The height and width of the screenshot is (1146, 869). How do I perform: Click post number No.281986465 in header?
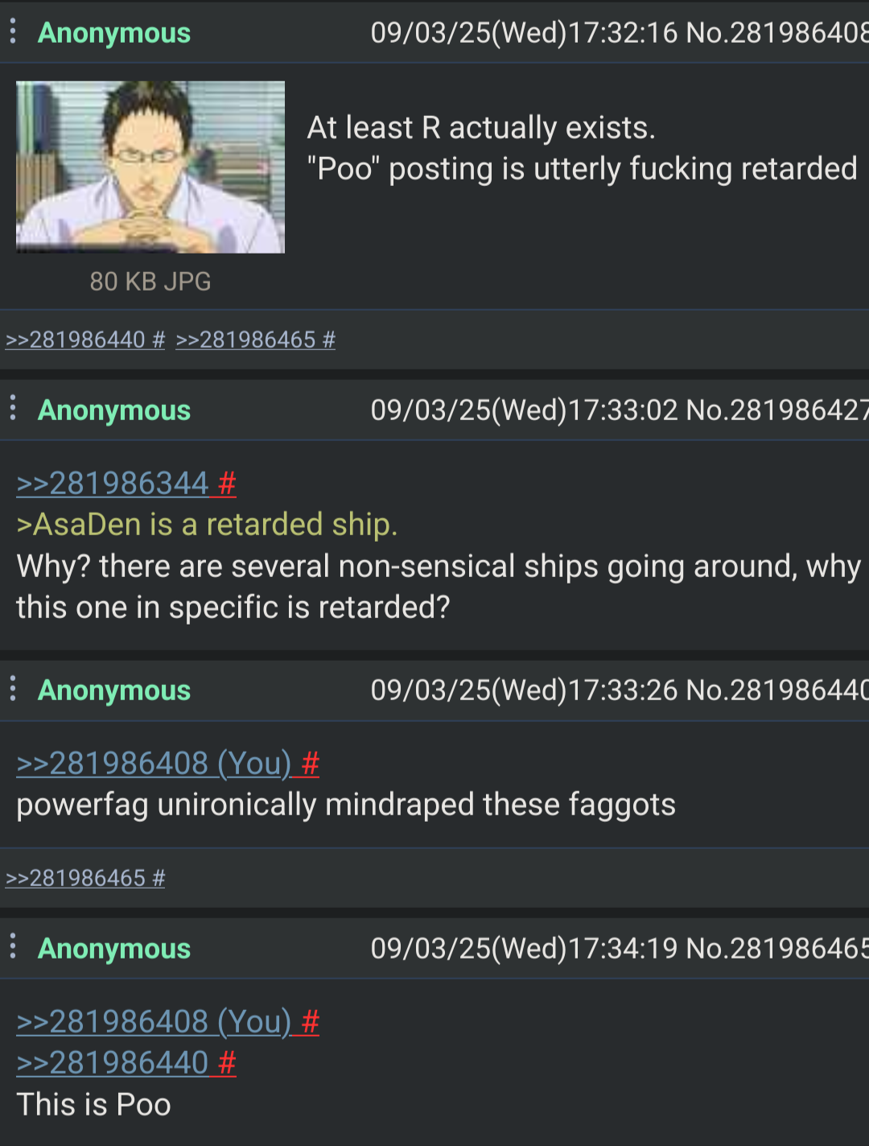point(777,948)
